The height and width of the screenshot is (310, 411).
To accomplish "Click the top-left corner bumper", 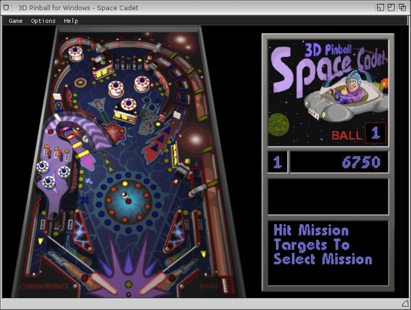I will [76, 53].
